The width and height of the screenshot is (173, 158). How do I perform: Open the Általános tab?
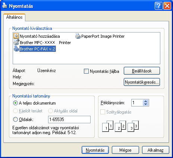pos(15,17)
